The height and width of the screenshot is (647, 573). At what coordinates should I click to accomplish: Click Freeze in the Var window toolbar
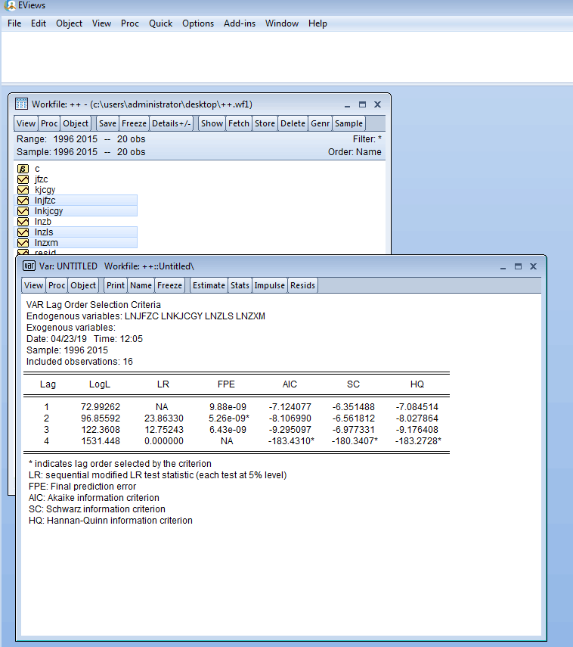click(x=169, y=285)
